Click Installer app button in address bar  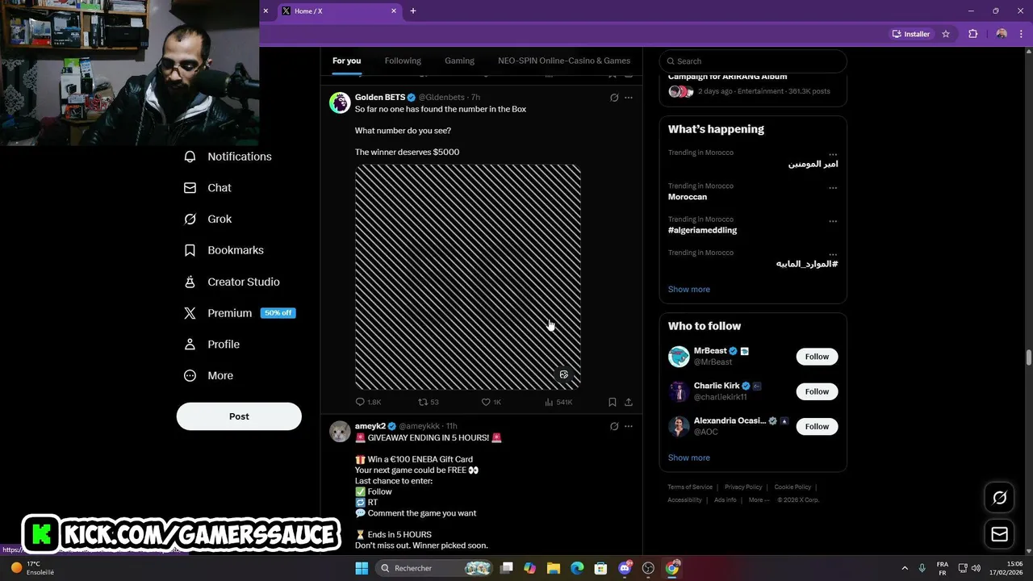pyautogui.click(x=911, y=34)
